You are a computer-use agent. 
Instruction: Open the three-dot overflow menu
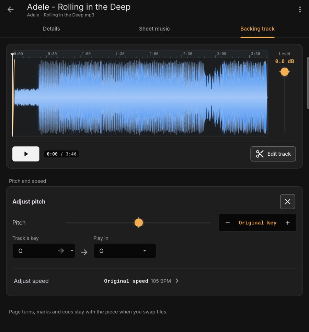[300, 10]
